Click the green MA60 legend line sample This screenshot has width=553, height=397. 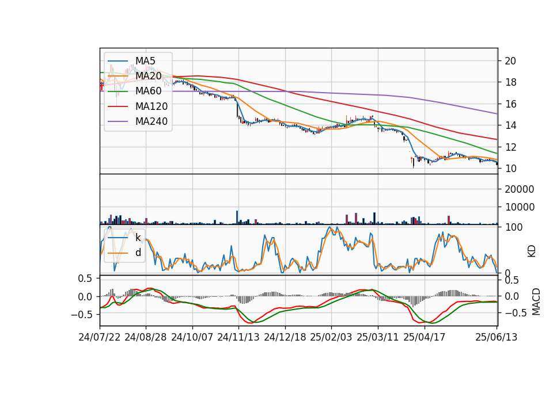pos(118,91)
